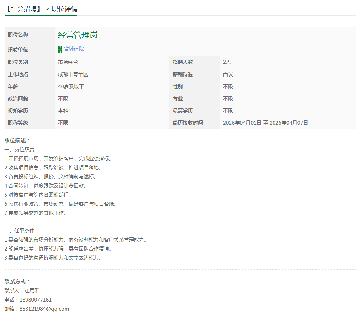Click the 初始学历 value 本科

click(x=62, y=111)
